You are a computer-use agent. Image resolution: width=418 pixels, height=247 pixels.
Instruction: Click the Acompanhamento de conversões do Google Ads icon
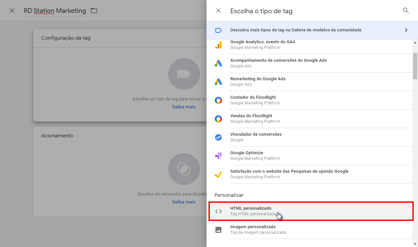click(218, 63)
